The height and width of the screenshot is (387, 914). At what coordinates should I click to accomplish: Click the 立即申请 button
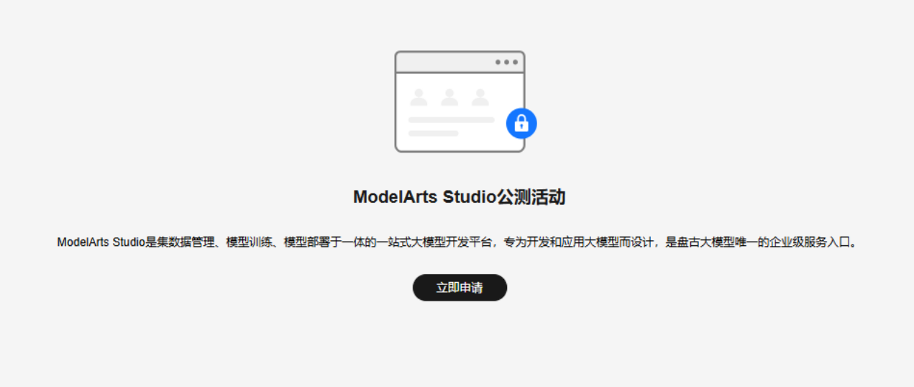[460, 288]
